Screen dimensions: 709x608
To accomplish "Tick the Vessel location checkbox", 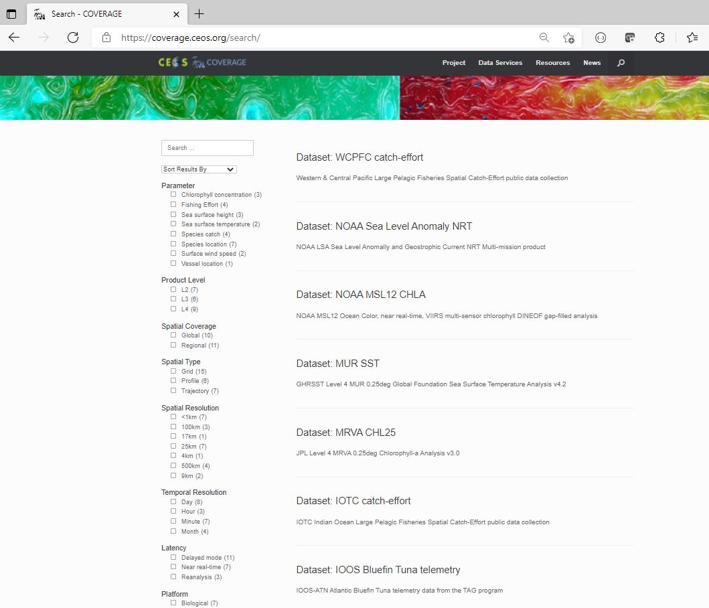I will tap(173, 263).
